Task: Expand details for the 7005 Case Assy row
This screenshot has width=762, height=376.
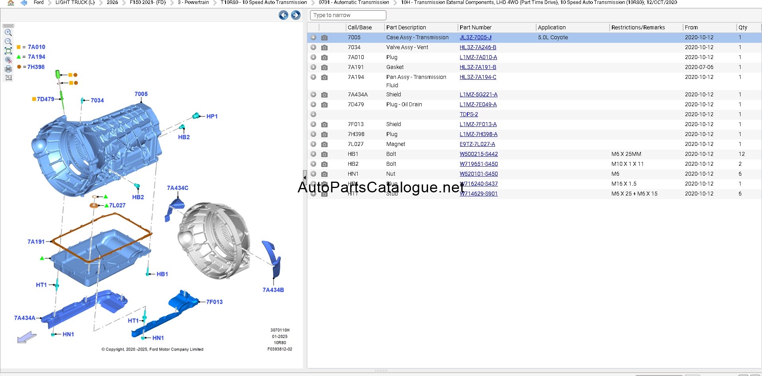Action: point(313,37)
